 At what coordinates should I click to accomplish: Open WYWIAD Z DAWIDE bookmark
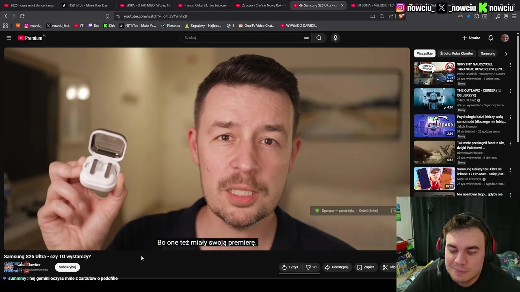point(299,26)
